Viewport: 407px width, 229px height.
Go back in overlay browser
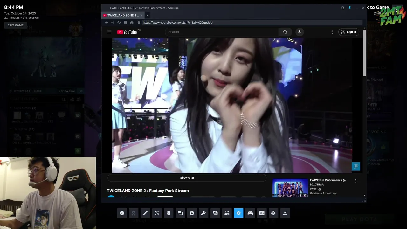[107, 23]
